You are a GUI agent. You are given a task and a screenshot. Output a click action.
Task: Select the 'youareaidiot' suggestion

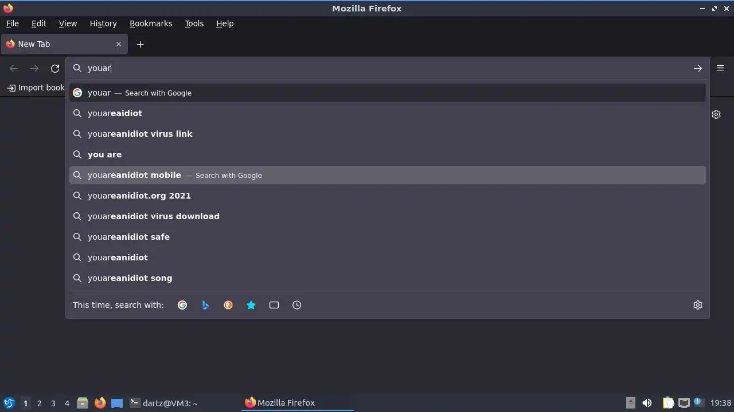coord(388,113)
